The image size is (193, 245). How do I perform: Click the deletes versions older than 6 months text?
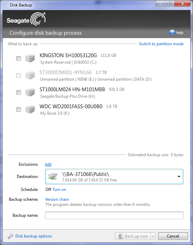pyautogui.click(x=98, y=205)
